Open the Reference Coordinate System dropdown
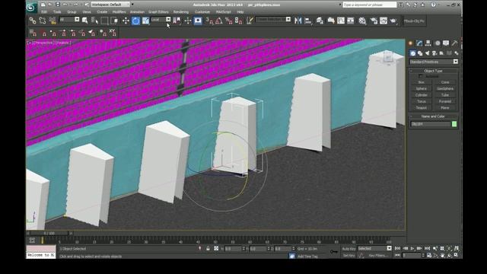The height and width of the screenshot is (274, 487). (161, 20)
